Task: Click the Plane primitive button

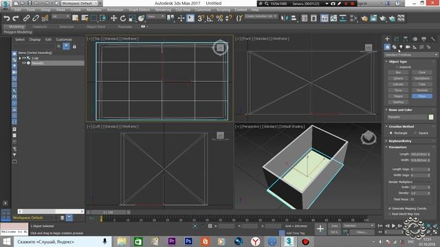Action: click(x=422, y=96)
